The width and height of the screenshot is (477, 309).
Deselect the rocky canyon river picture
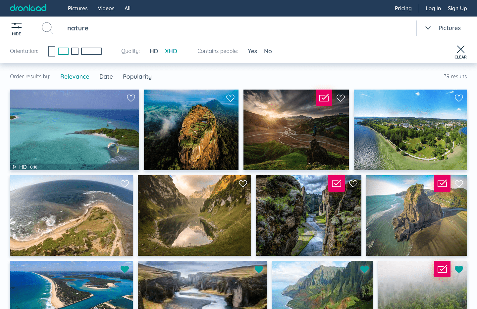click(x=337, y=183)
